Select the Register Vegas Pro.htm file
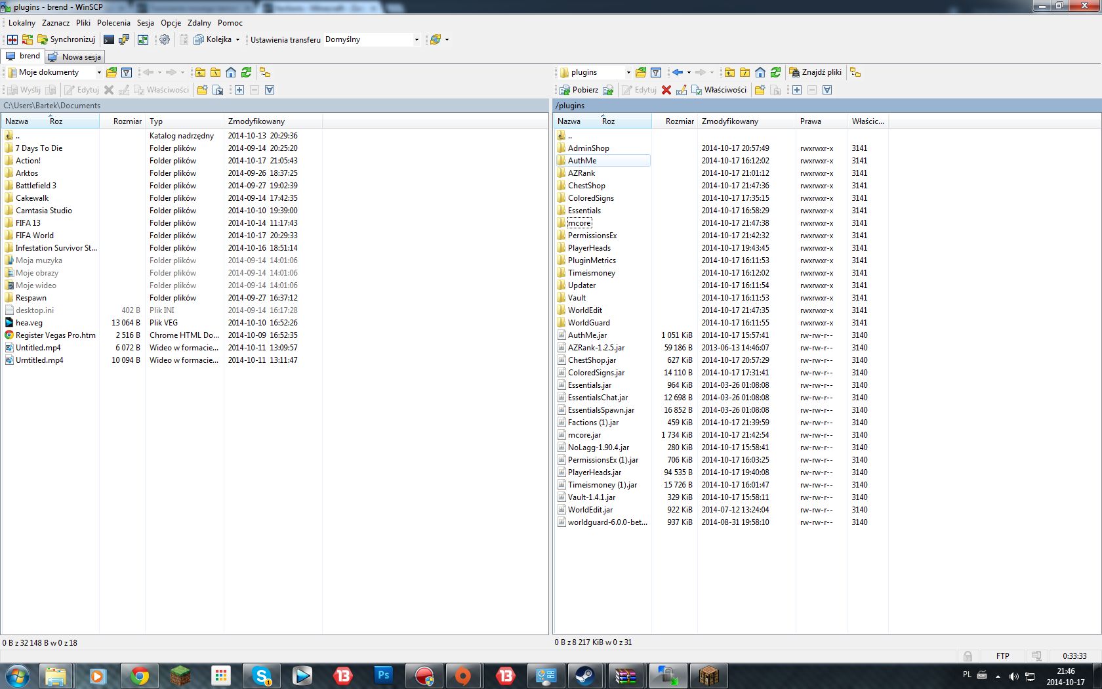This screenshot has height=689, width=1102. 55,335
